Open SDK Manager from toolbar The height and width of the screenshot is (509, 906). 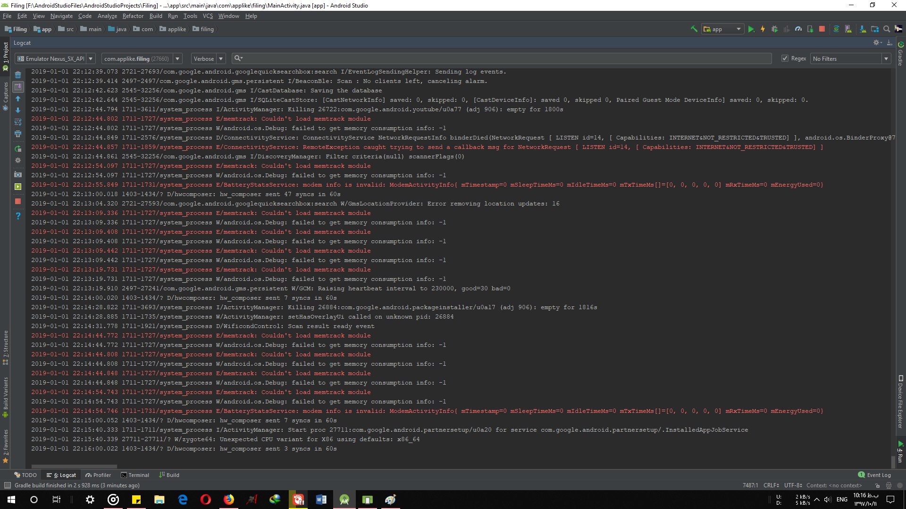tap(863, 29)
